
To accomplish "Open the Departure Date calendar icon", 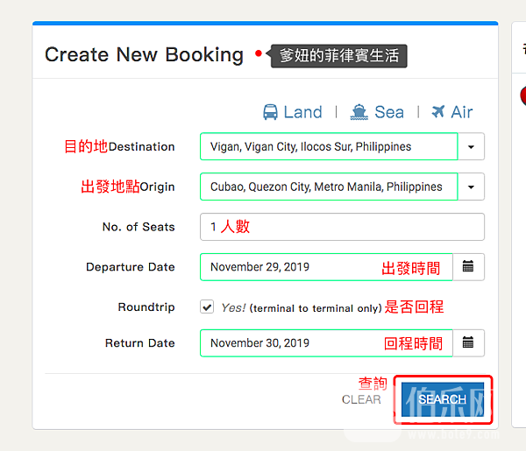I will [x=468, y=267].
